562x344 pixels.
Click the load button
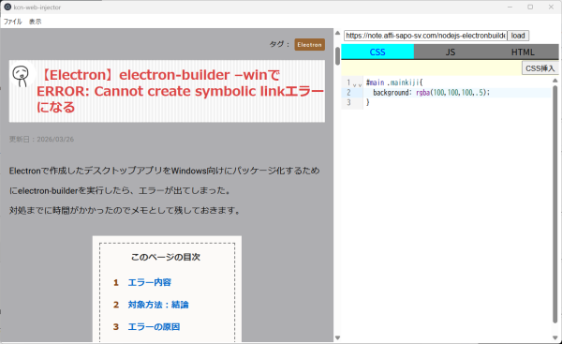(x=518, y=36)
